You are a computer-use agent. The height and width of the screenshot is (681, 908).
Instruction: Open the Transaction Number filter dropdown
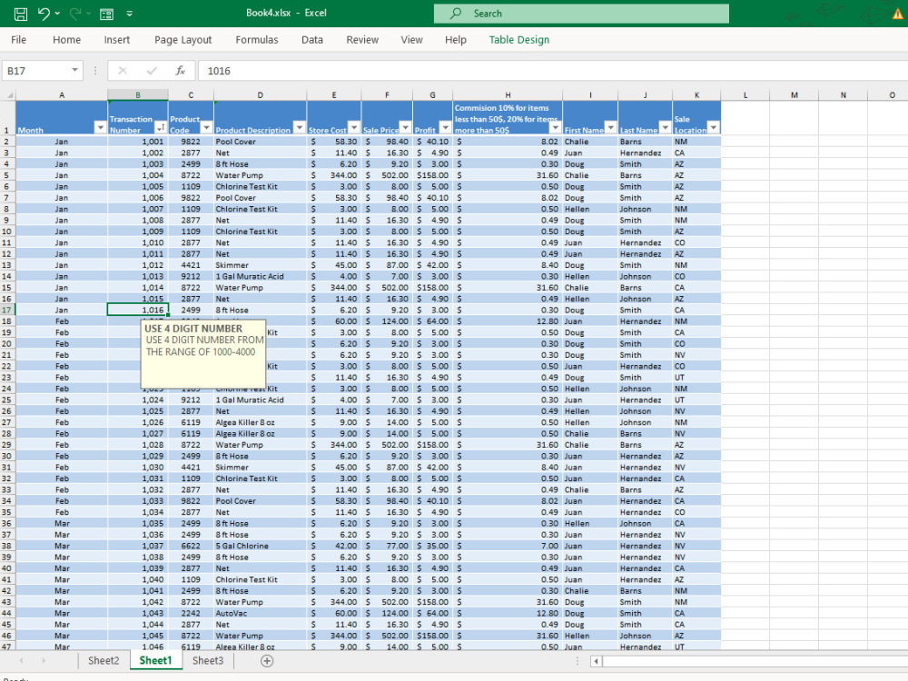(x=161, y=127)
